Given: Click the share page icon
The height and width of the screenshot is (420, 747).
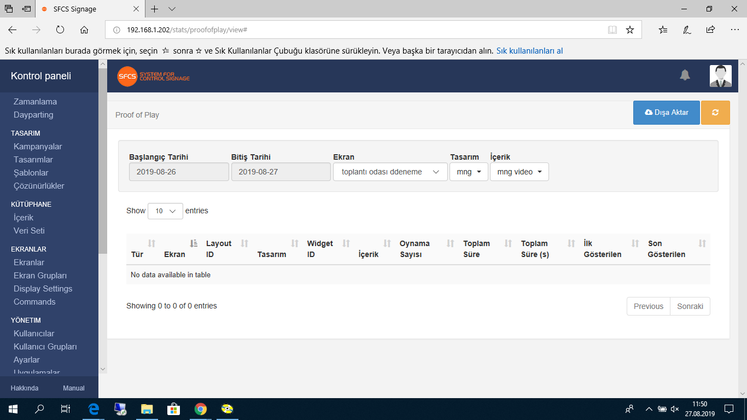Looking at the screenshot, I should tap(710, 30).
